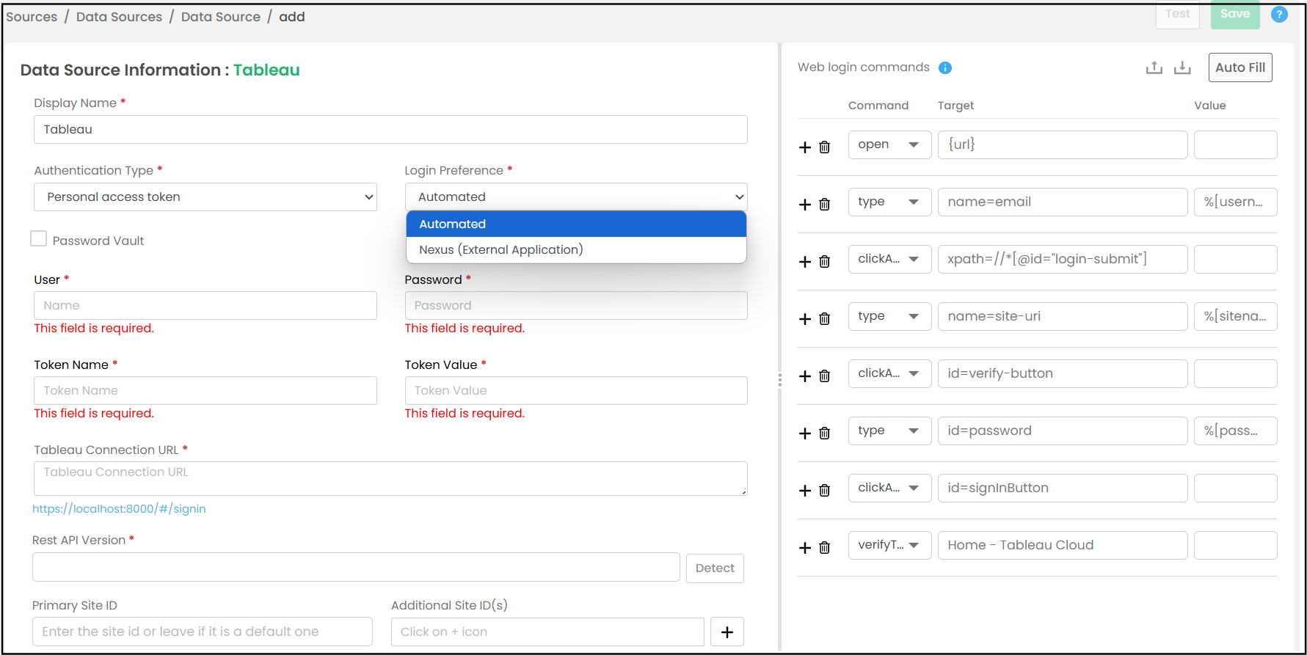Click the upload commands icon
This screenshot has width=1307, height=655.
click(x=1154, y=67)
